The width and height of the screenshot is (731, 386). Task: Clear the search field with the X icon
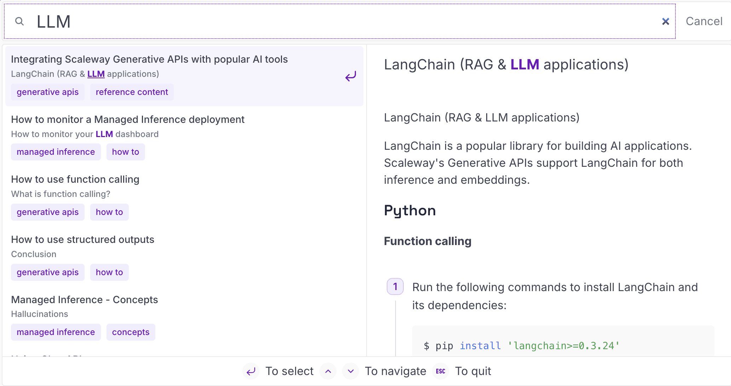665,22
